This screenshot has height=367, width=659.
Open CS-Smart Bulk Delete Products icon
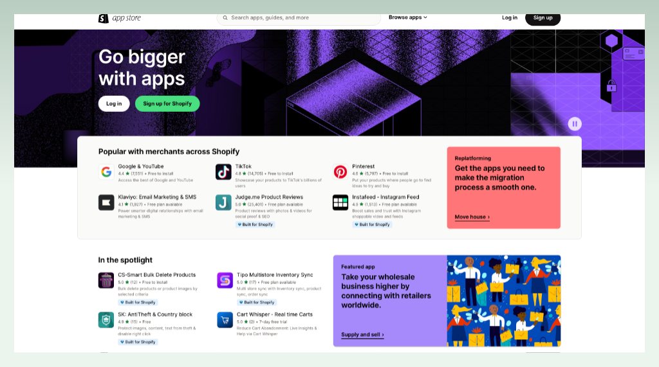[x=106, y=280]
